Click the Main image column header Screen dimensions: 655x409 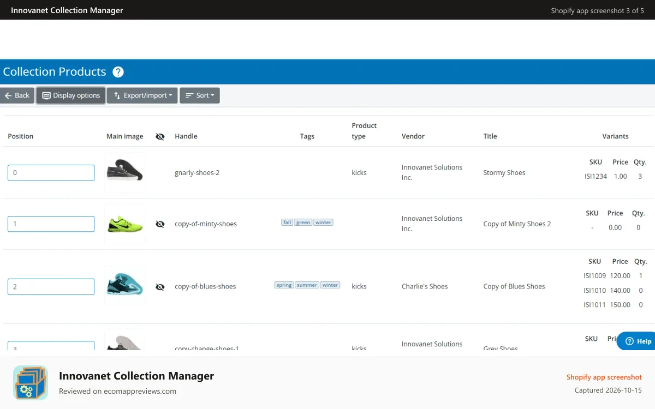[125, 136]
